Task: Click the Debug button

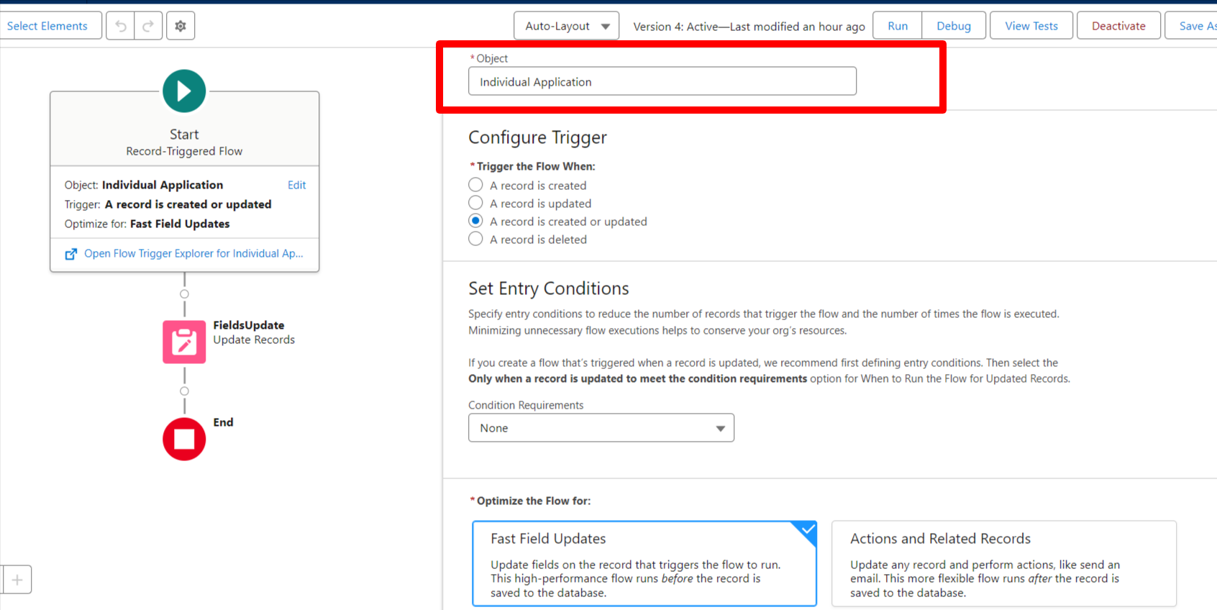Action: (953, 26)
